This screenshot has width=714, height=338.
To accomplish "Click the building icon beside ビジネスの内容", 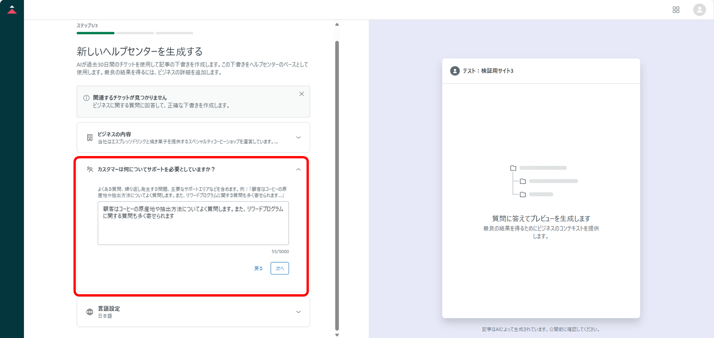I will (90, 137).
